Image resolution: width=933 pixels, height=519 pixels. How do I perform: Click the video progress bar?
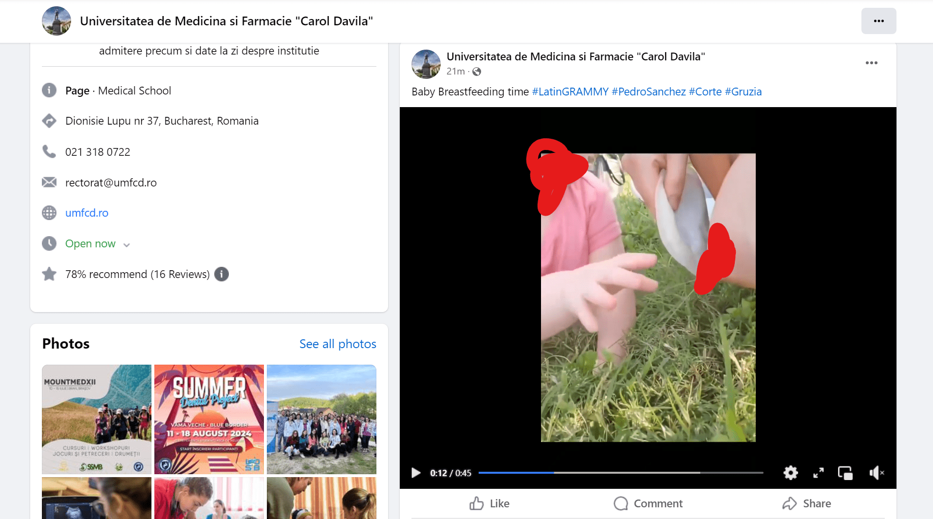(x=620, y=473)
